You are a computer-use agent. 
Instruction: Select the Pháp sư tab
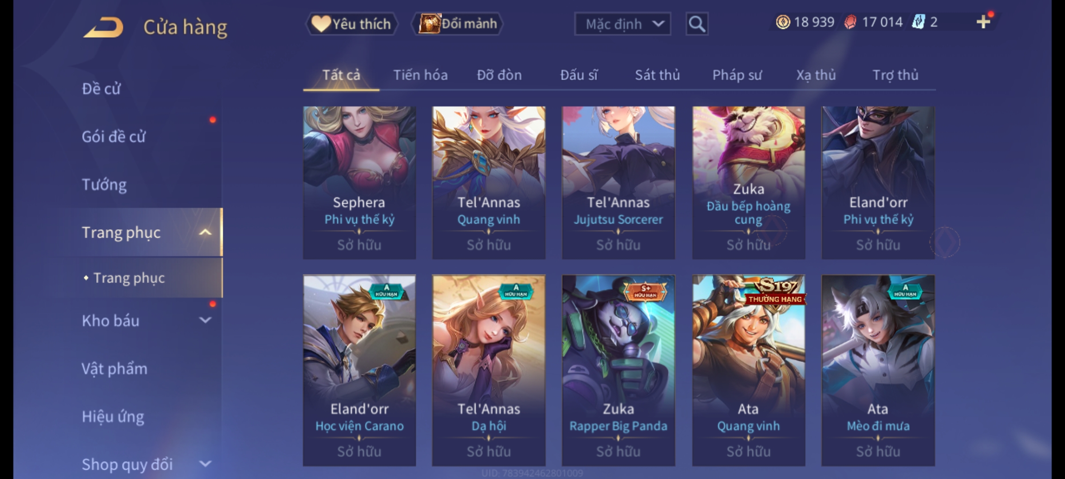737,75
